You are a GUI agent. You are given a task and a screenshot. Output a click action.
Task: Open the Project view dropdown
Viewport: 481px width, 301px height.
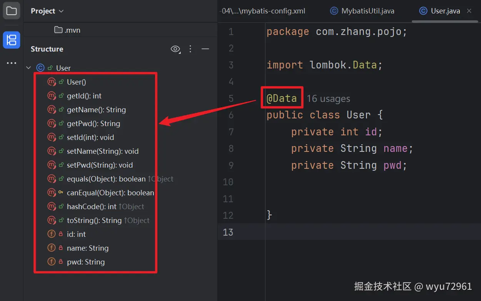click(47, 11)
